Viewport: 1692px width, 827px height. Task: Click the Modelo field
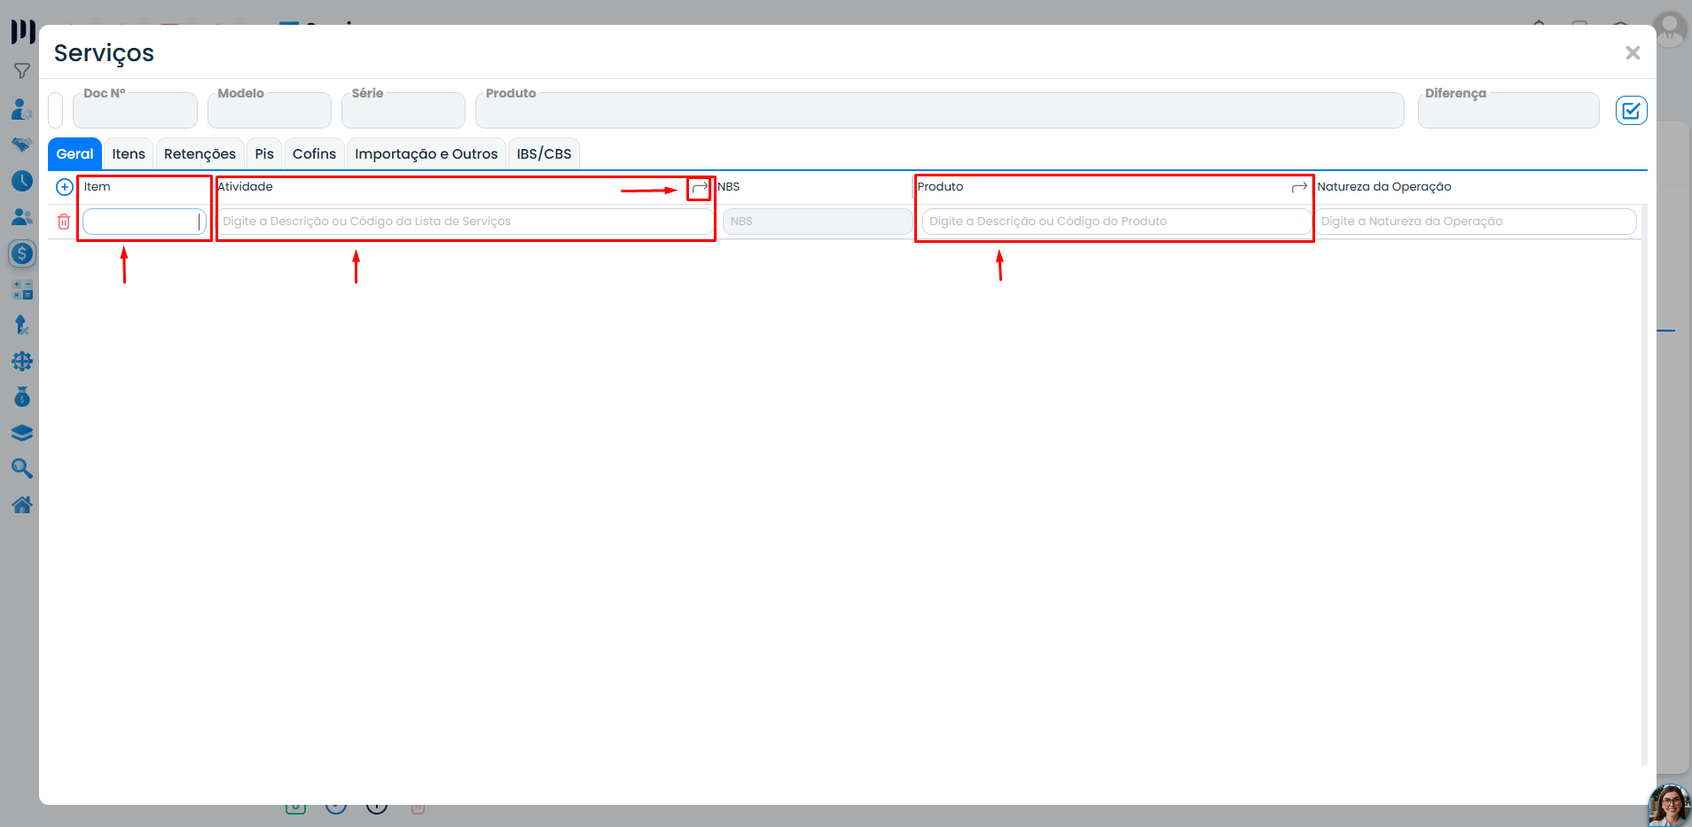270,111
